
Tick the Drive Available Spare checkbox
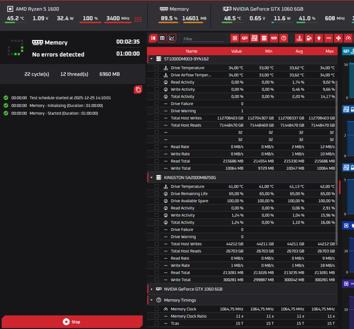(157, 201)
